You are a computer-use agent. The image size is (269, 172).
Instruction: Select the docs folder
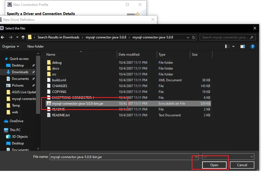coord(55,68)
